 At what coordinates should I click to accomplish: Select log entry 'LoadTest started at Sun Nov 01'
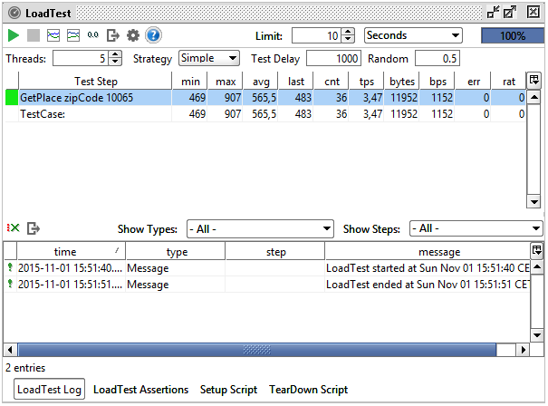(x=267, y=268)
